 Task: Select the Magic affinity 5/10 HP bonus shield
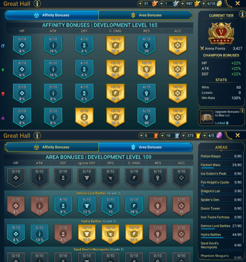[x=22, y=45]
